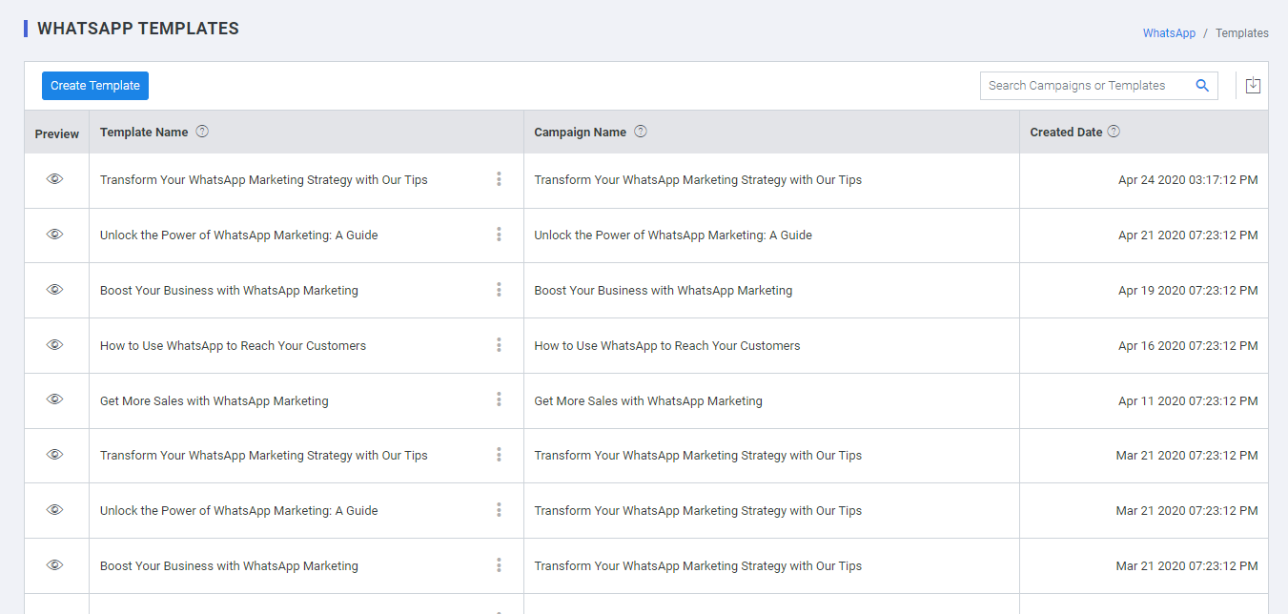The width and height of the screenshot is (1288, 614).
Task: Click the WHATSAPP TEMPLATES page heading
Action: (138, 29)
